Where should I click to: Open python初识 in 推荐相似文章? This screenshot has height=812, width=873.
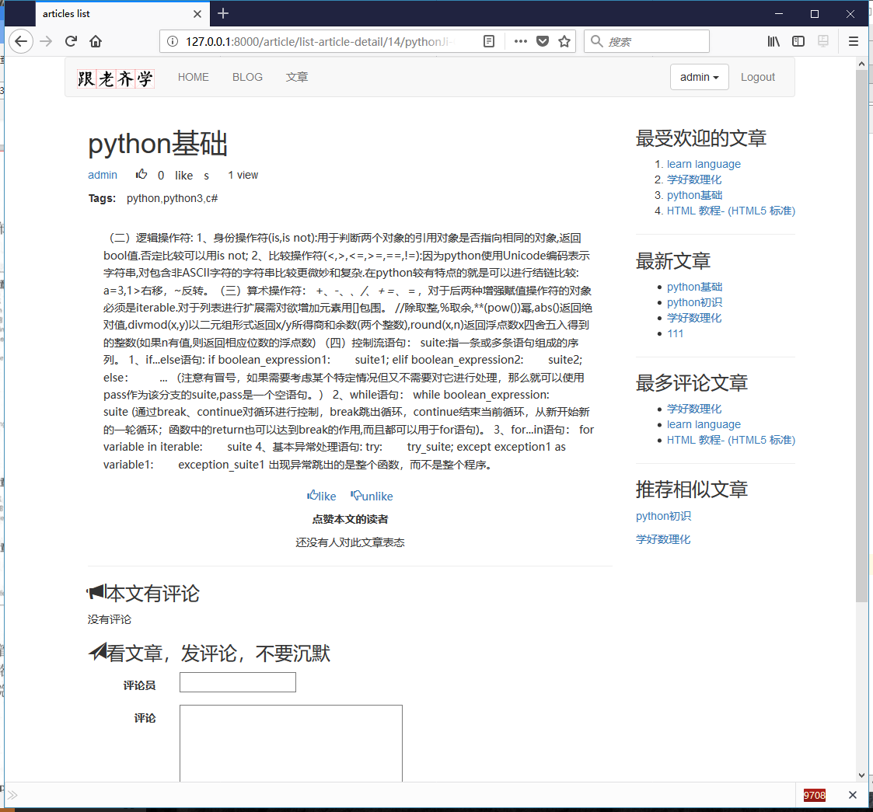pos(663,516)
